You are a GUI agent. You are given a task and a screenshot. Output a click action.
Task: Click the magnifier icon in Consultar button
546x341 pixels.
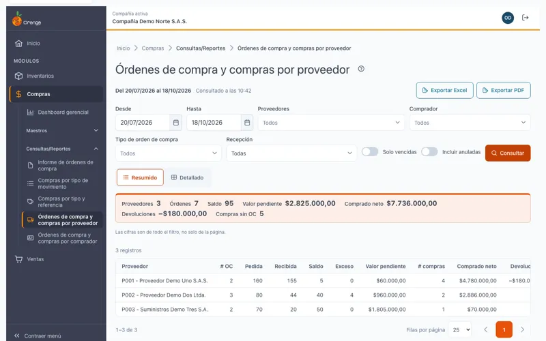coord(493,153)
